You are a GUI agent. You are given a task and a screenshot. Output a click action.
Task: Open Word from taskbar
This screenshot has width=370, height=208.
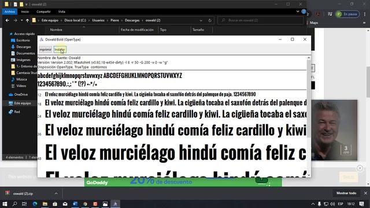pyautogui.click(x=75, y=204)
